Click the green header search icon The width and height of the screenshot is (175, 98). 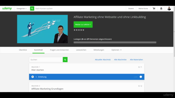(32, 8)
